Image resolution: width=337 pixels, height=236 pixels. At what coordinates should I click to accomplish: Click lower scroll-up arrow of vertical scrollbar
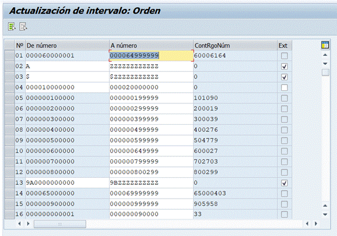(325, 206)
